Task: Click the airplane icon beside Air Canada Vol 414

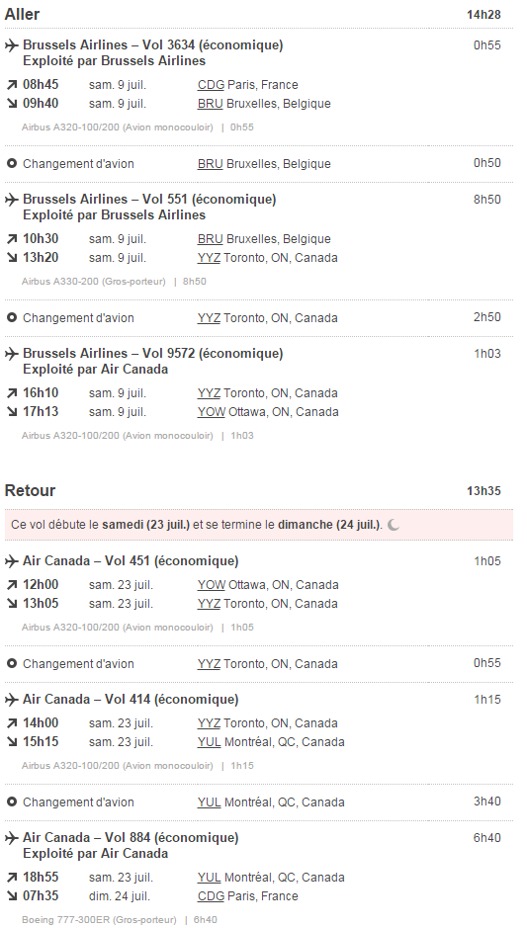Action: click(x=12, y=700)
